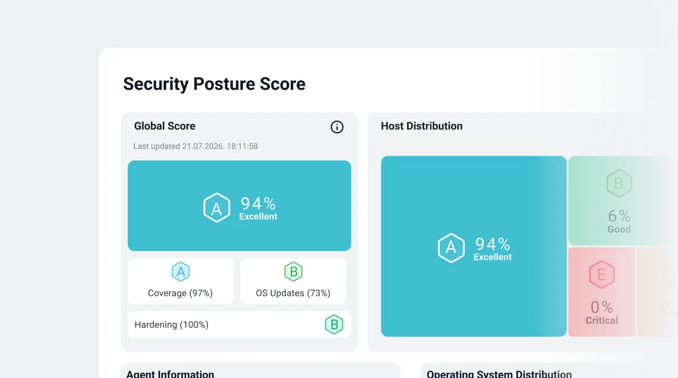Open the Hardening (100%) row

pyautogui.click(x=240, y=324)
